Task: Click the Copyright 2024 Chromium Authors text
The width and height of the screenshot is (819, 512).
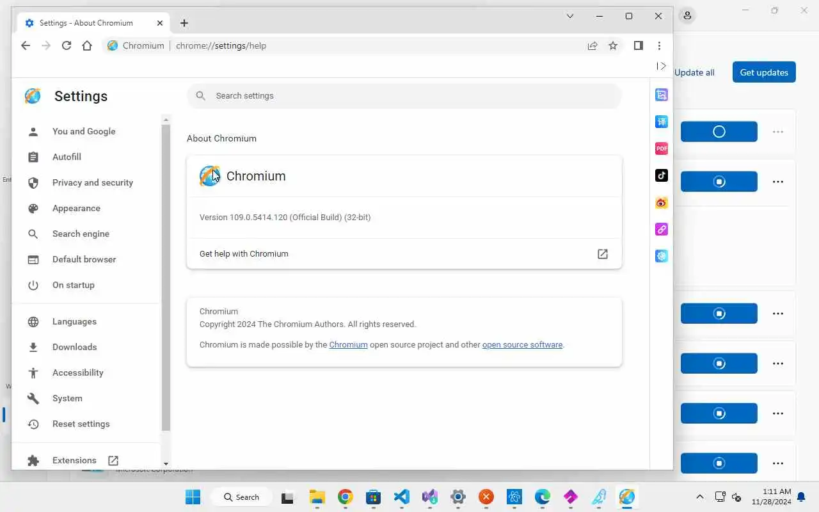Action: click(x=308, y=324)
